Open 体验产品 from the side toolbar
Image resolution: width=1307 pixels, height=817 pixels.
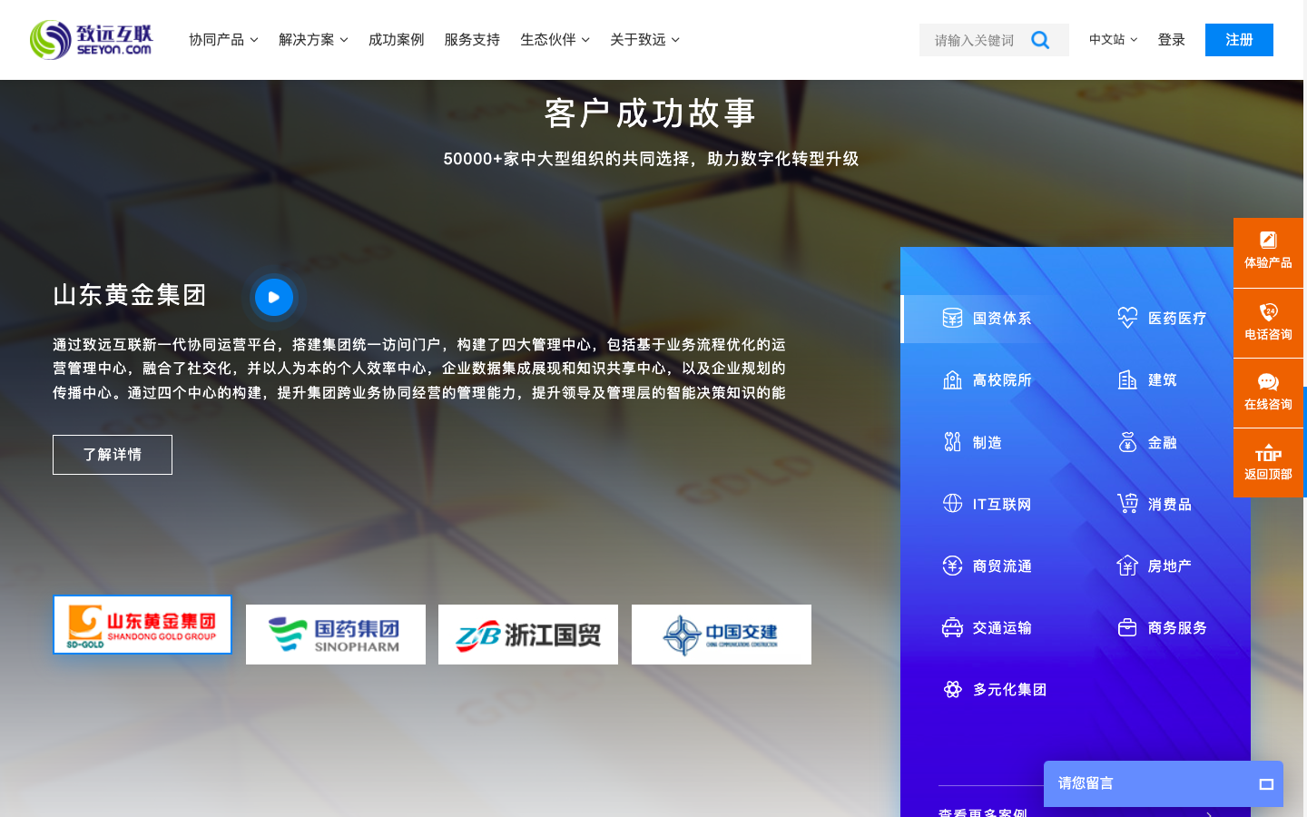coord(1268,252)
